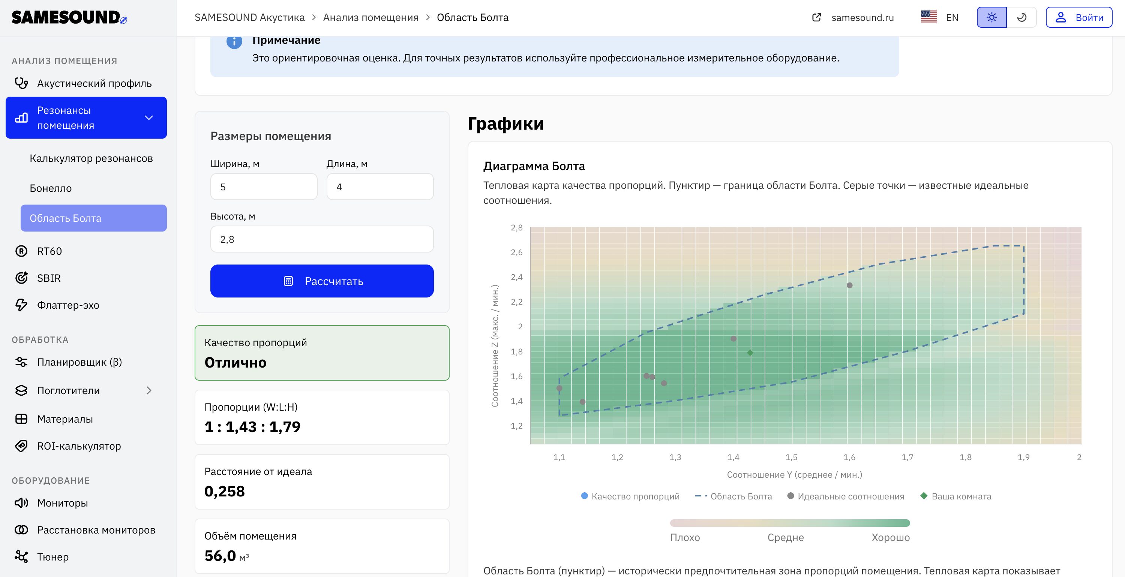Switch to light theme mode
Screen dimensions: 1125x577
point(991,18)
